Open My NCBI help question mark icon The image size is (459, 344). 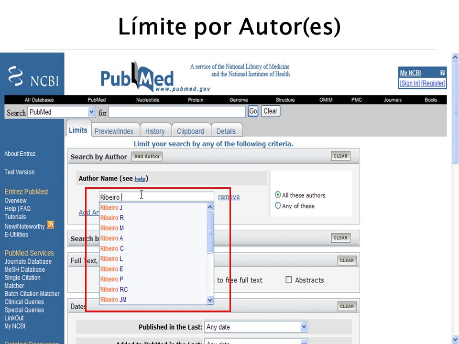point(442,73)
